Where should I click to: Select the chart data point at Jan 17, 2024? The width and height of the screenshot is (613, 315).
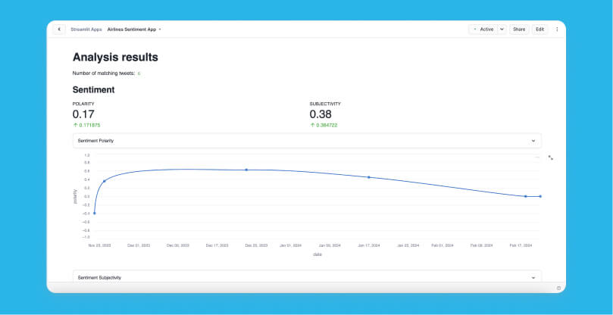[x=369, y=177]
